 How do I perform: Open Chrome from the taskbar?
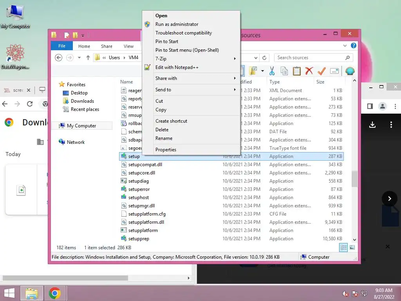55,293
